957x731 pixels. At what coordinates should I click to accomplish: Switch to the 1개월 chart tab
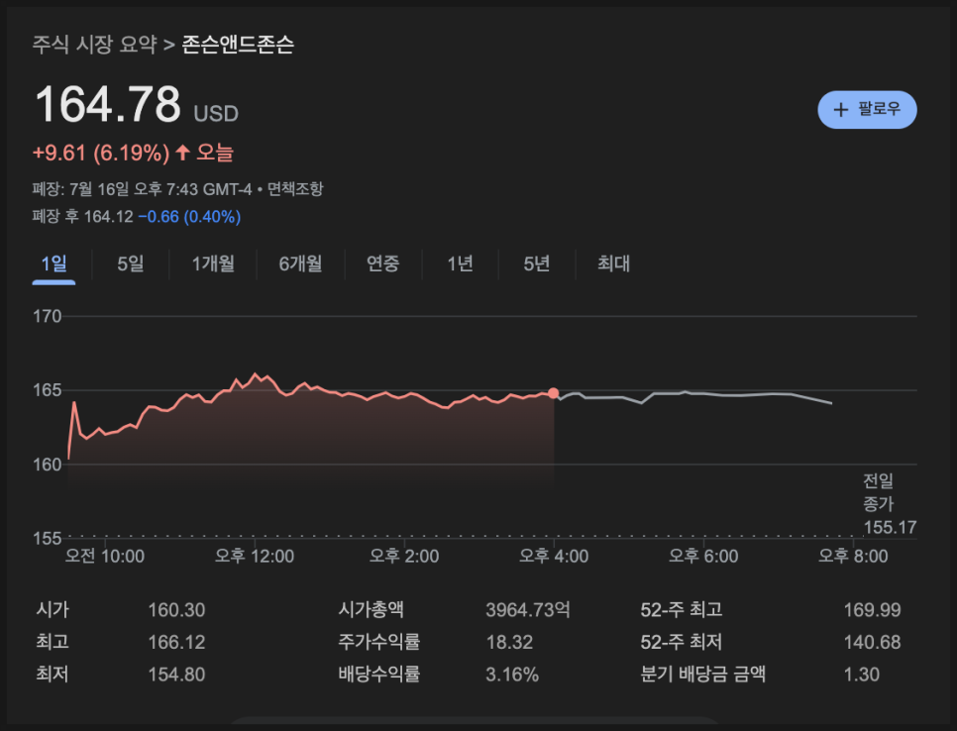(213, 263)
